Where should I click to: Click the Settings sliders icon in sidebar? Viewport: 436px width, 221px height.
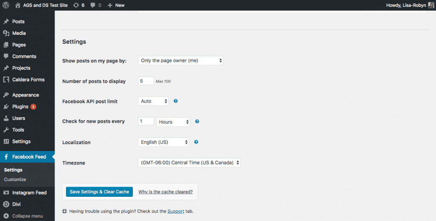click(6, 142)
